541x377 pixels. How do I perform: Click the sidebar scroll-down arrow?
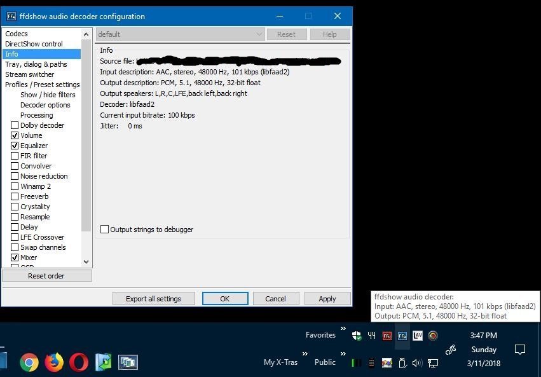[86, 262]
